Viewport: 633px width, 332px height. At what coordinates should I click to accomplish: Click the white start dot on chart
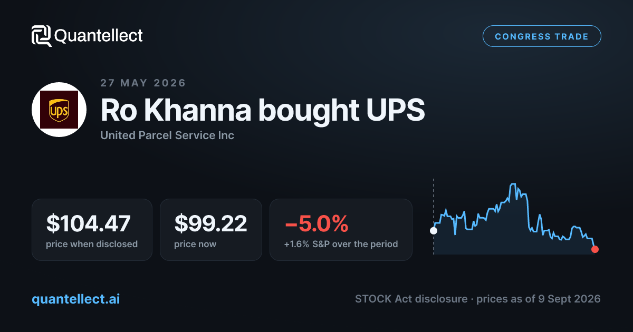tap(434, 230)
